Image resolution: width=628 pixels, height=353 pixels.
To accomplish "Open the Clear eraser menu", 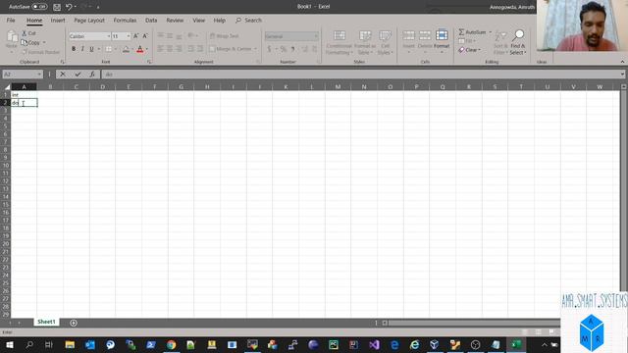I will [469, 50].
